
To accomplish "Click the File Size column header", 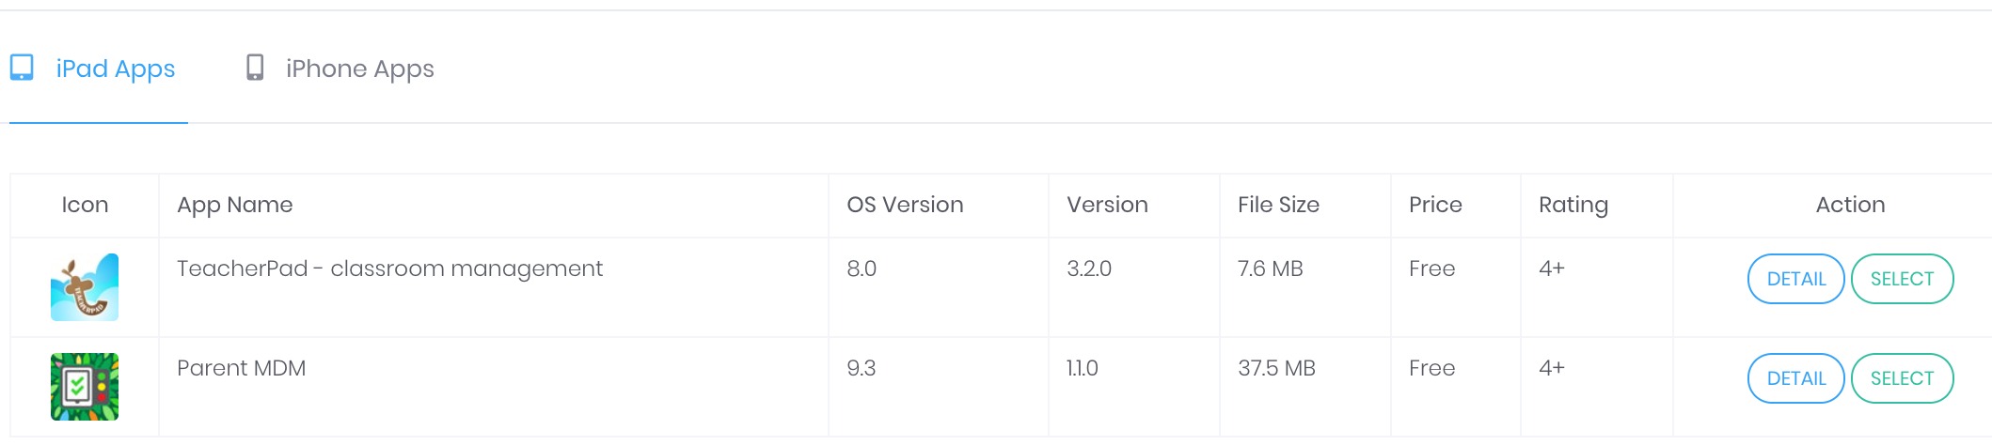I will [1278, 205].
